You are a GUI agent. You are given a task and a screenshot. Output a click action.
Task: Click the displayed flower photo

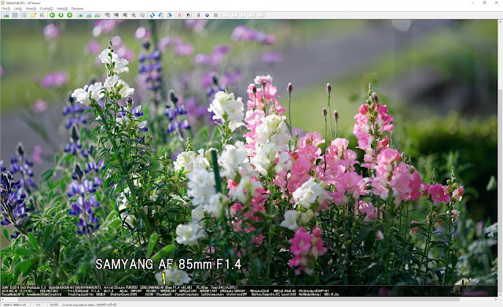(x=249, y=157)
